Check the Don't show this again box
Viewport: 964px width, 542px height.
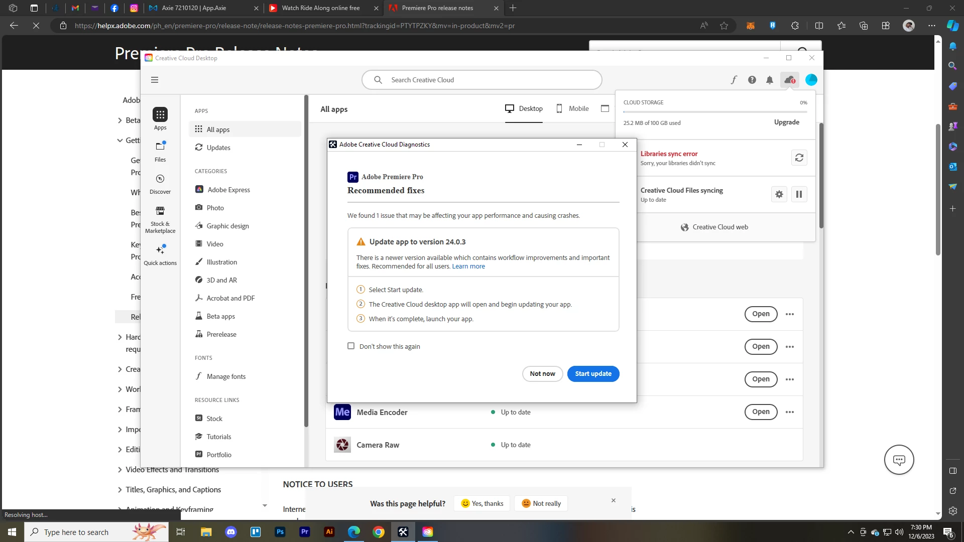[351, 346]
